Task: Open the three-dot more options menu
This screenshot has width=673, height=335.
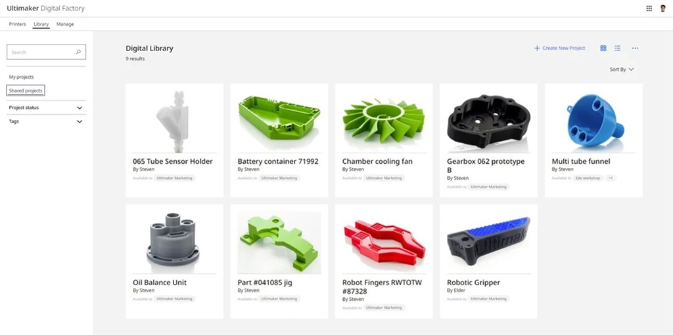Action: click(636, 49)
